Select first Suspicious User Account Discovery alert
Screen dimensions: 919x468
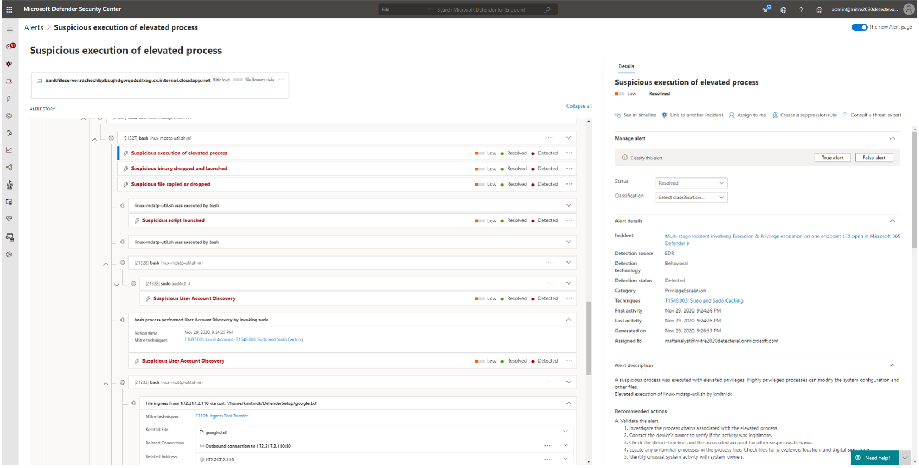pos(358,299)
